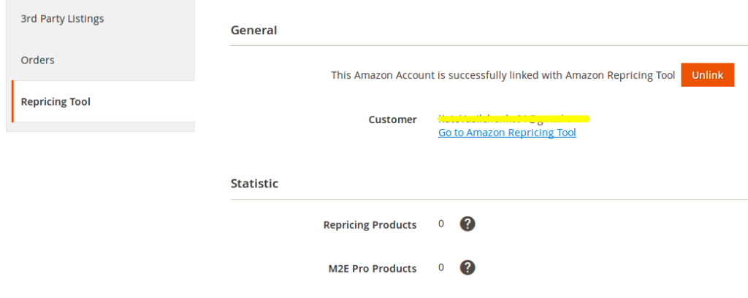The image size is (748, 298).
Task: Switch to the Orders tab
Action: coord(38,60)
